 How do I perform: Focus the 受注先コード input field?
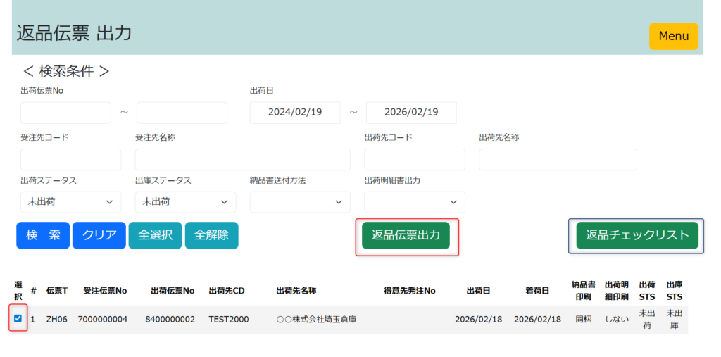70,159
